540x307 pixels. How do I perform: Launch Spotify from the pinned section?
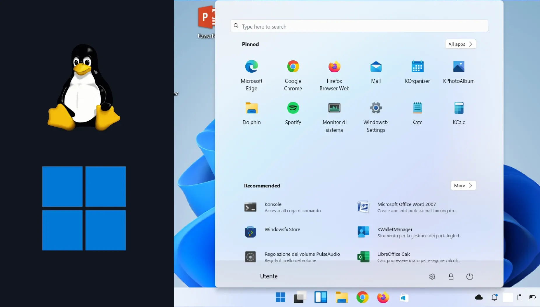coord(293,108)
